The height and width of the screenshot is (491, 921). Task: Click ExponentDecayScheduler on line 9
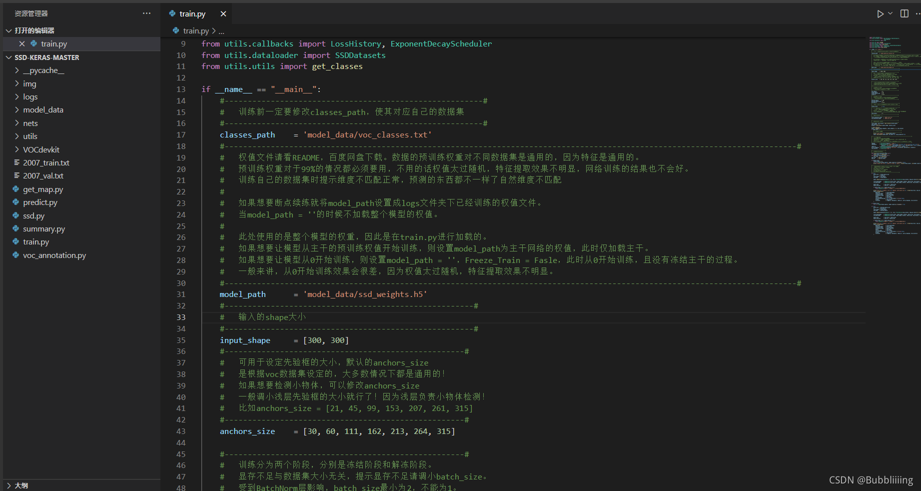(x=441, y=44)
